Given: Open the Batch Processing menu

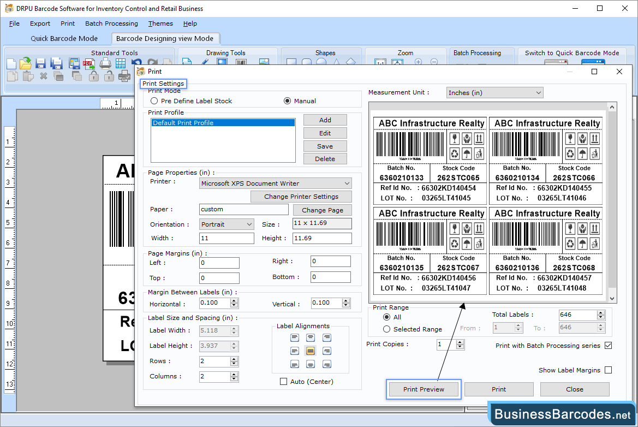Looking at the screenshot, I should pyautogui.click(x=111, y=23).
